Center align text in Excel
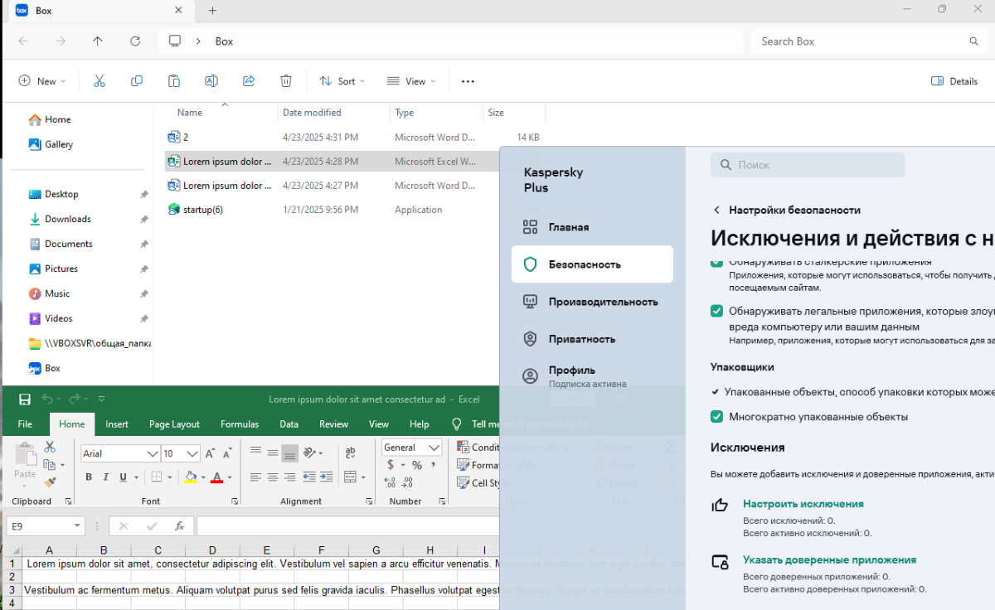995x610 pixels. [x=273, y=477]
